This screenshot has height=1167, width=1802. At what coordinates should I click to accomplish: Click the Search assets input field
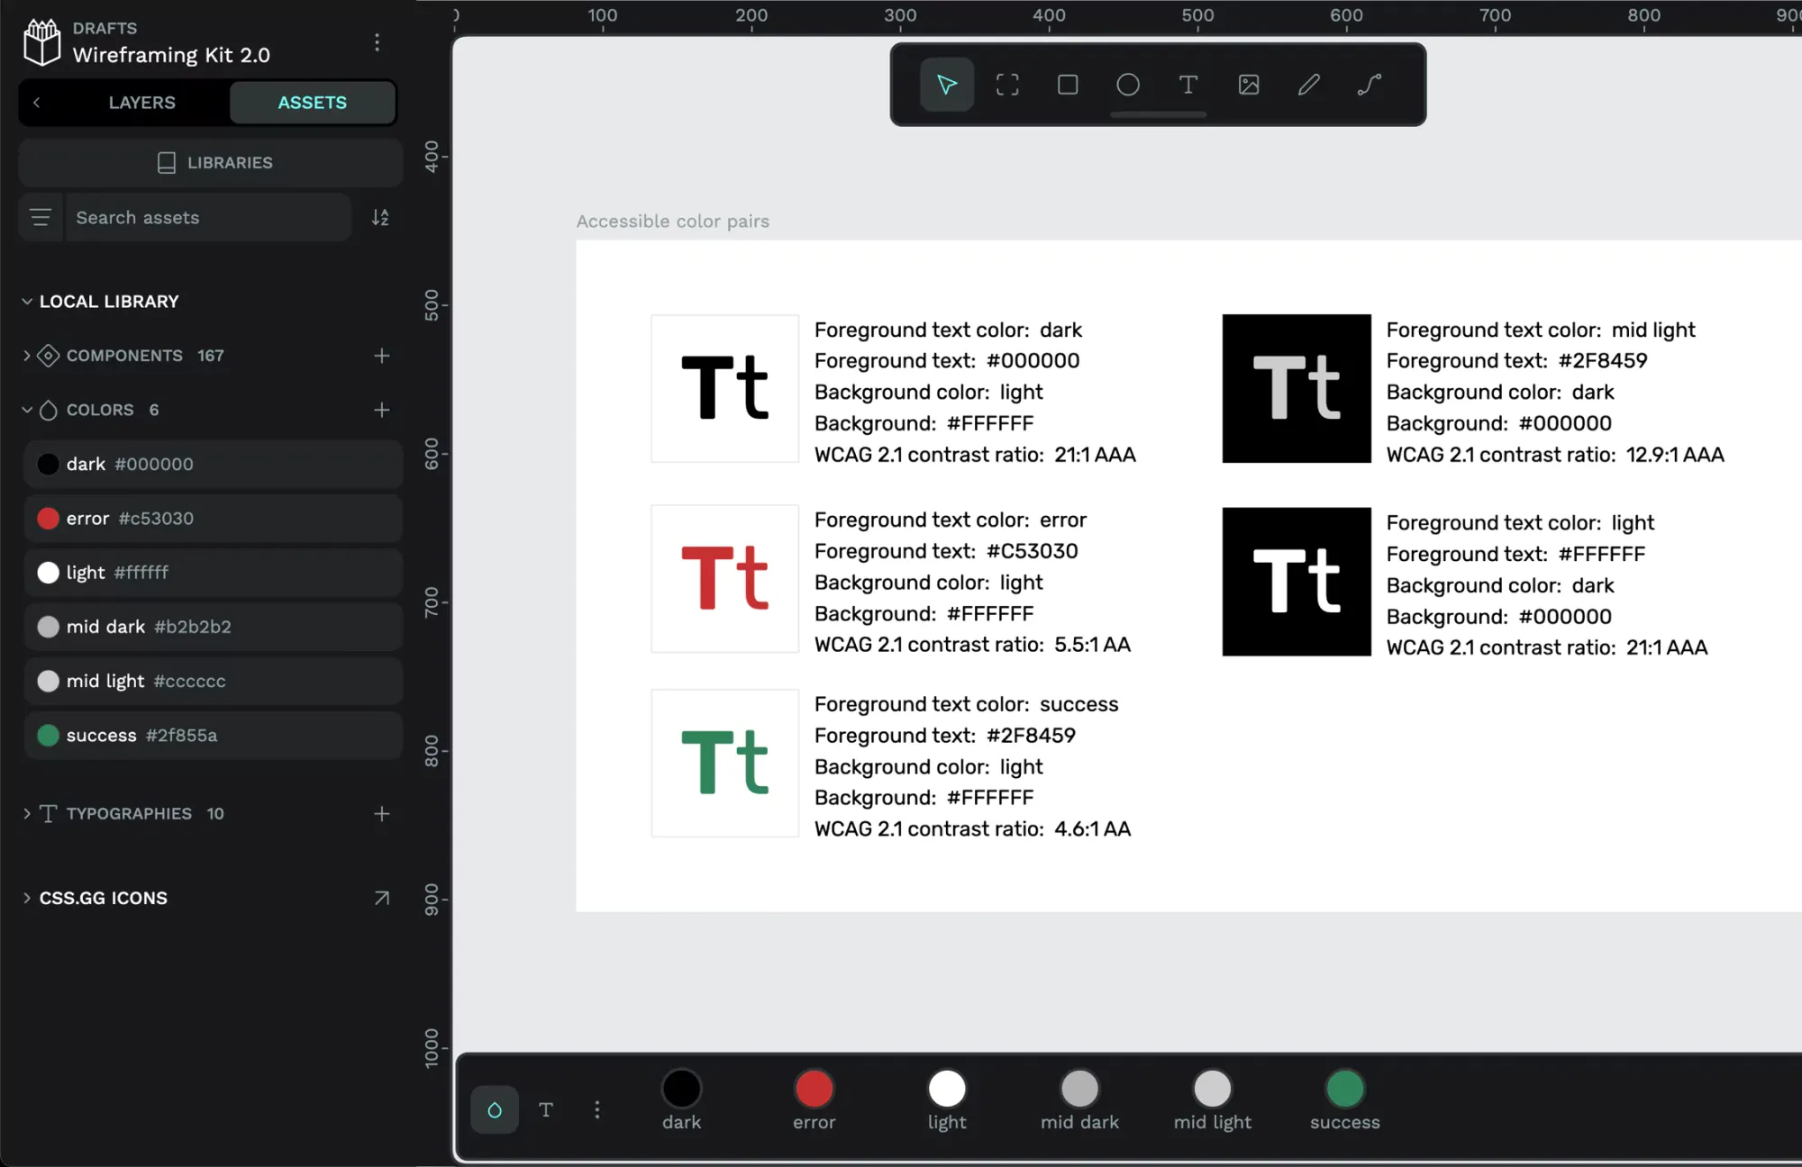(x=209, y=217)
